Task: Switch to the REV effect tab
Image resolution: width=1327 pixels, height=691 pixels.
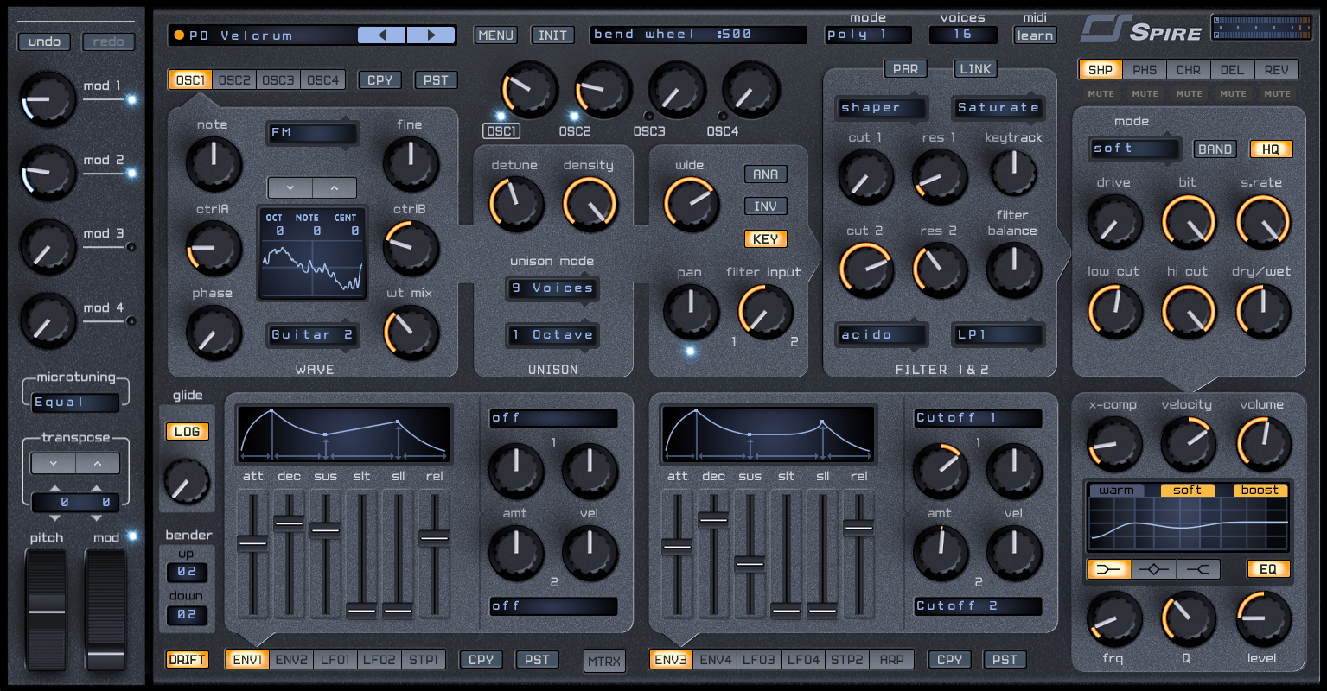Action: (1277, 70)
